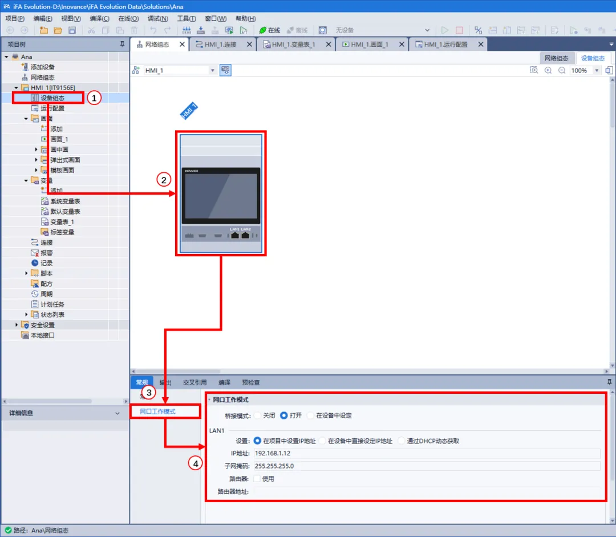
Task: Select bridge mode 在设备中设定 option
Action: (x=310, y=415)
